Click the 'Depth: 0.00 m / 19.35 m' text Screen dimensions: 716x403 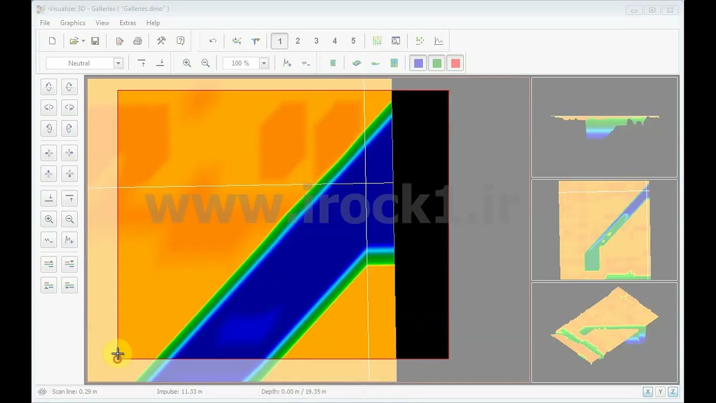click(x=294, y=392)
